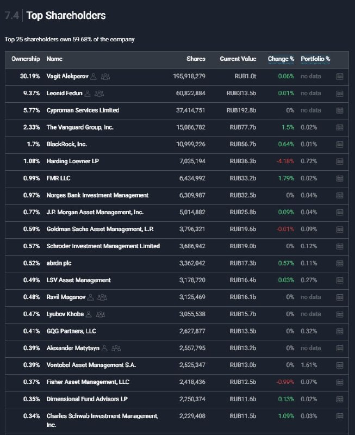The image size is (355, 435).
Task: Click group icon beside Vagit Alekperov
Action: tap(105, 76)
